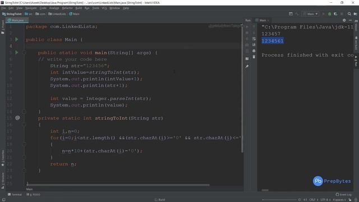Open the File menu
359x202 pixels.
click(x=3, y=8)
